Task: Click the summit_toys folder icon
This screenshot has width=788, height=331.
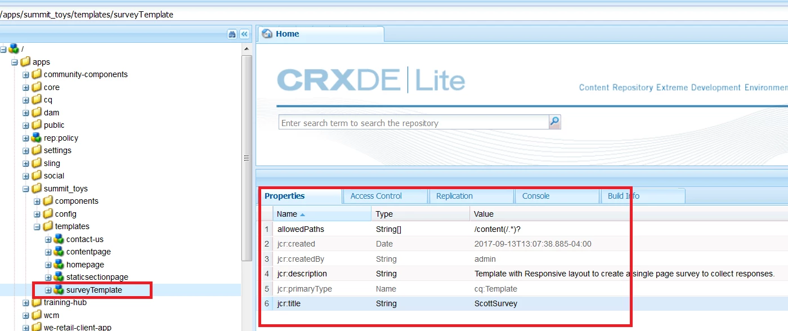Action: 37,189
